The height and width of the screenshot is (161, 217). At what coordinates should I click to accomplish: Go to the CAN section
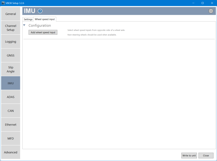[11, 111]
